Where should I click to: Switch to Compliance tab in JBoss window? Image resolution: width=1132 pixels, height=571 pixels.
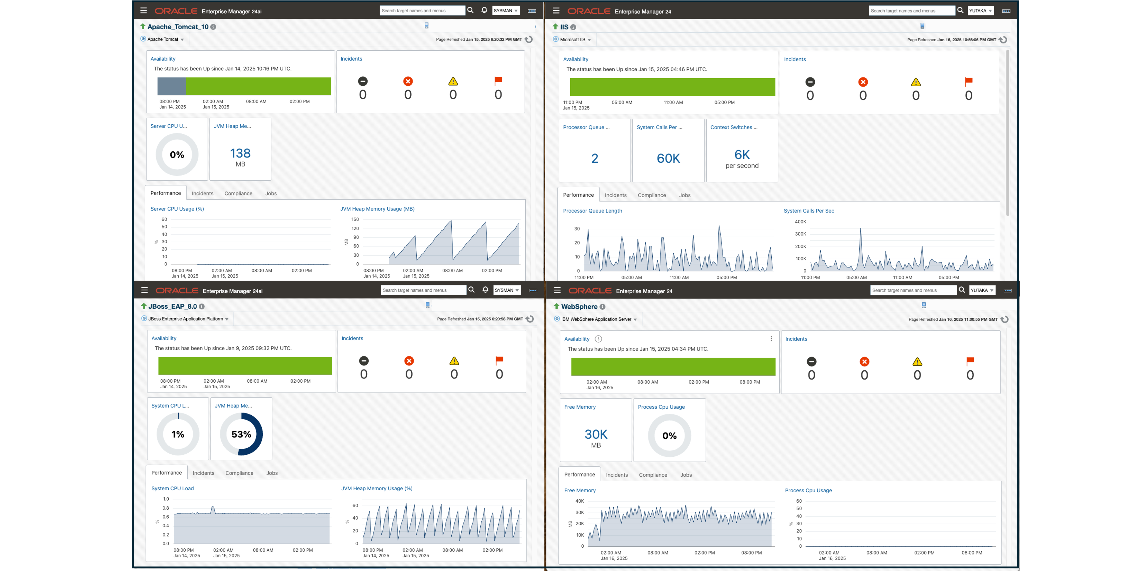239,473
